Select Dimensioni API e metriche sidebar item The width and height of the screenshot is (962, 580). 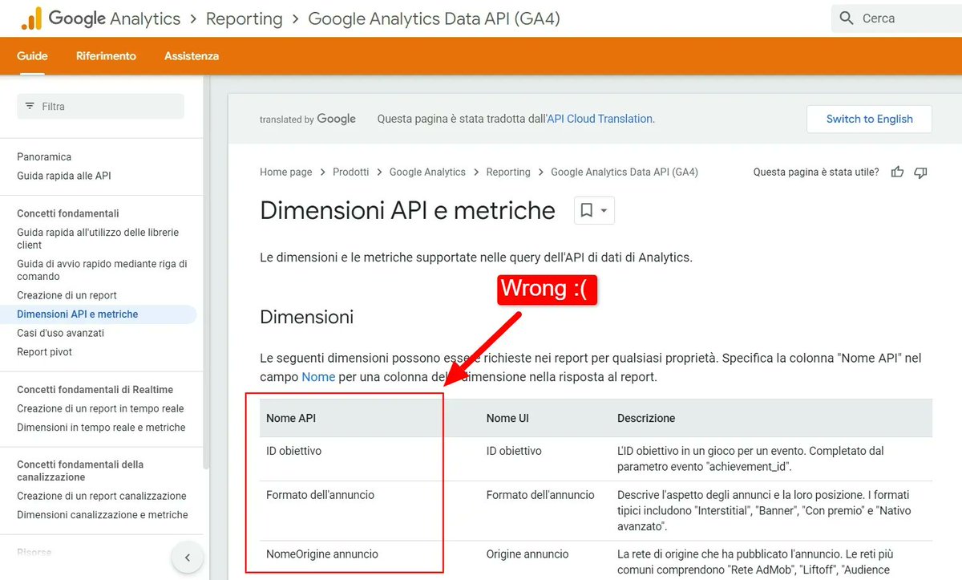pos(98,314)
